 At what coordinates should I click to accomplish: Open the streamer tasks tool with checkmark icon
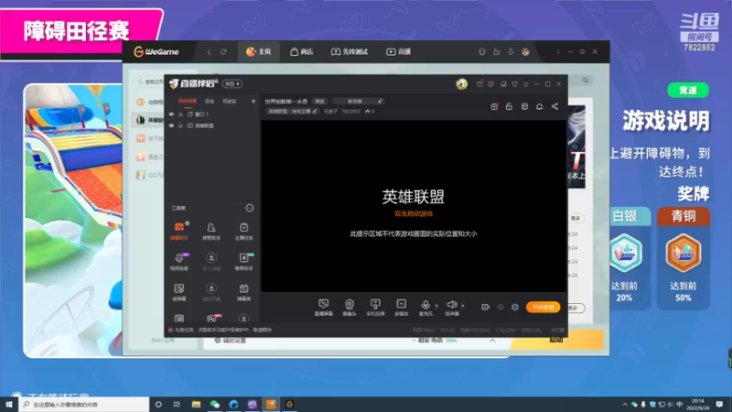tap(243, 232)
